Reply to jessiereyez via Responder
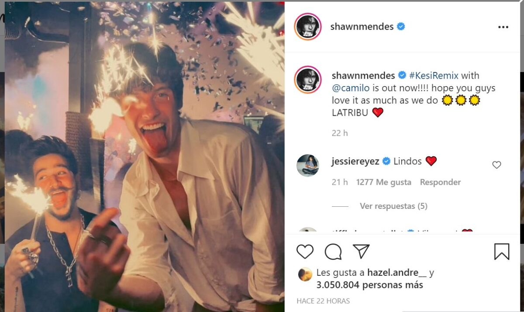Image resolution: width=524 pixels, height=312 pixels. coord(440,182)
